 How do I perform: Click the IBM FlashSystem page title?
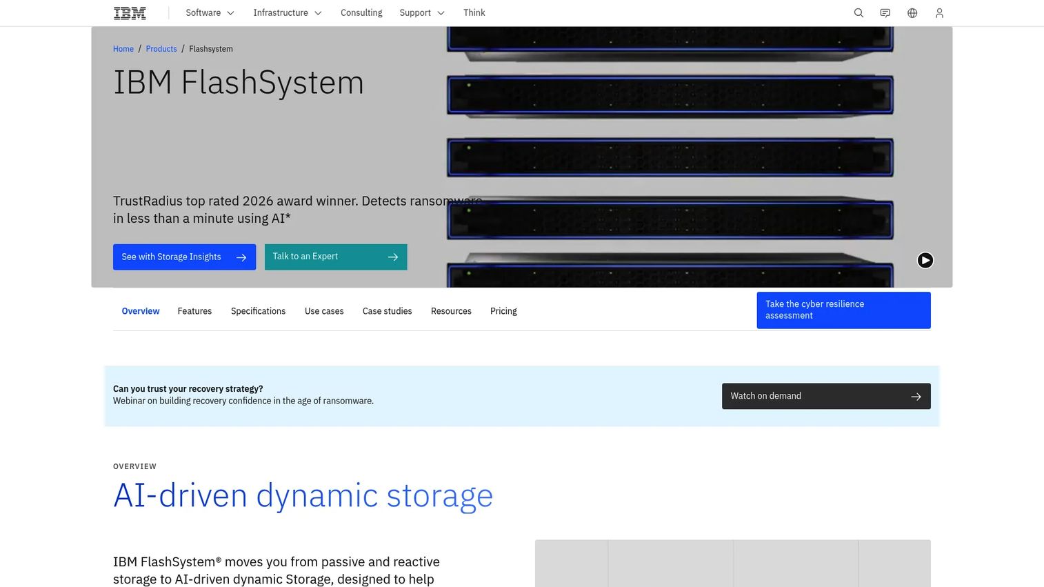pos(239,83)
